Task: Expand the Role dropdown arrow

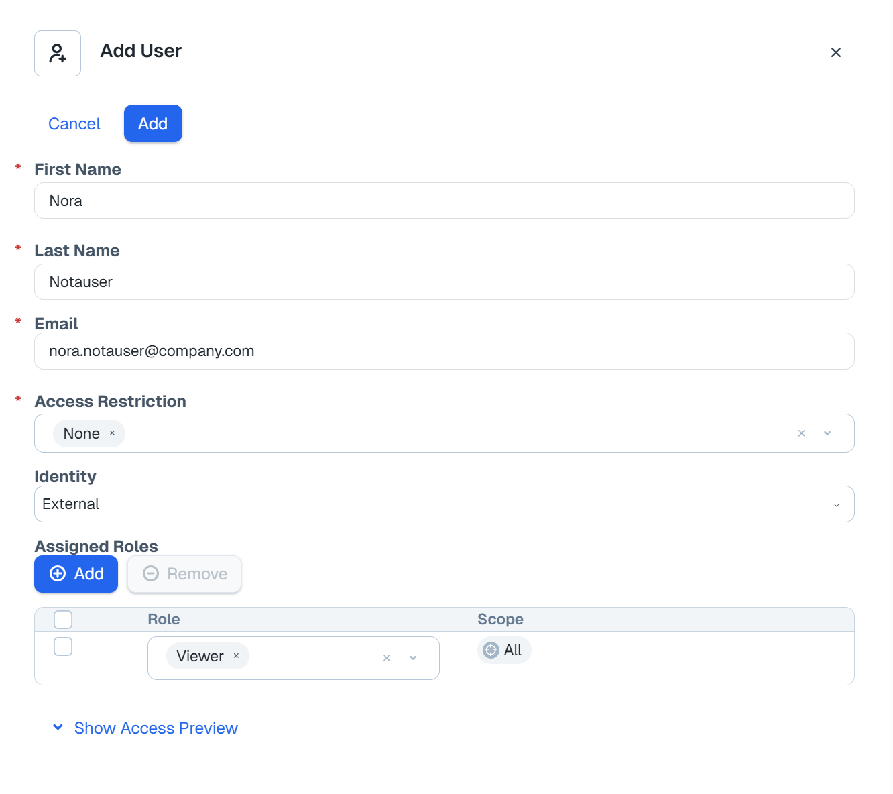Action: pyautogui.click(x=413, y=658)
